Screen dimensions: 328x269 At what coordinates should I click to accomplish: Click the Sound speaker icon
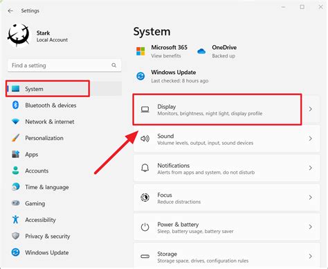point(145,139)
